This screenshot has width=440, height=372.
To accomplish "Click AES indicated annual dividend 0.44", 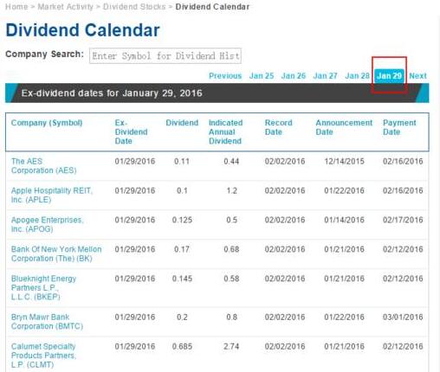I will [x=231, y=161].
